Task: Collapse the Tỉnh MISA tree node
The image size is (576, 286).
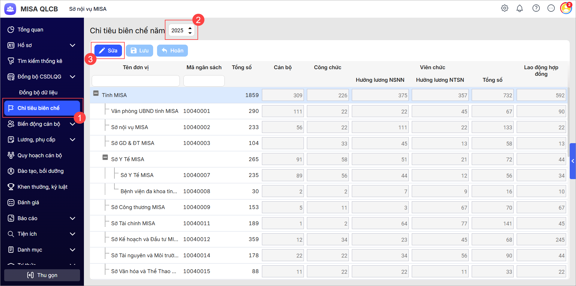Action: pyautogui.click(x=96, y=93)
